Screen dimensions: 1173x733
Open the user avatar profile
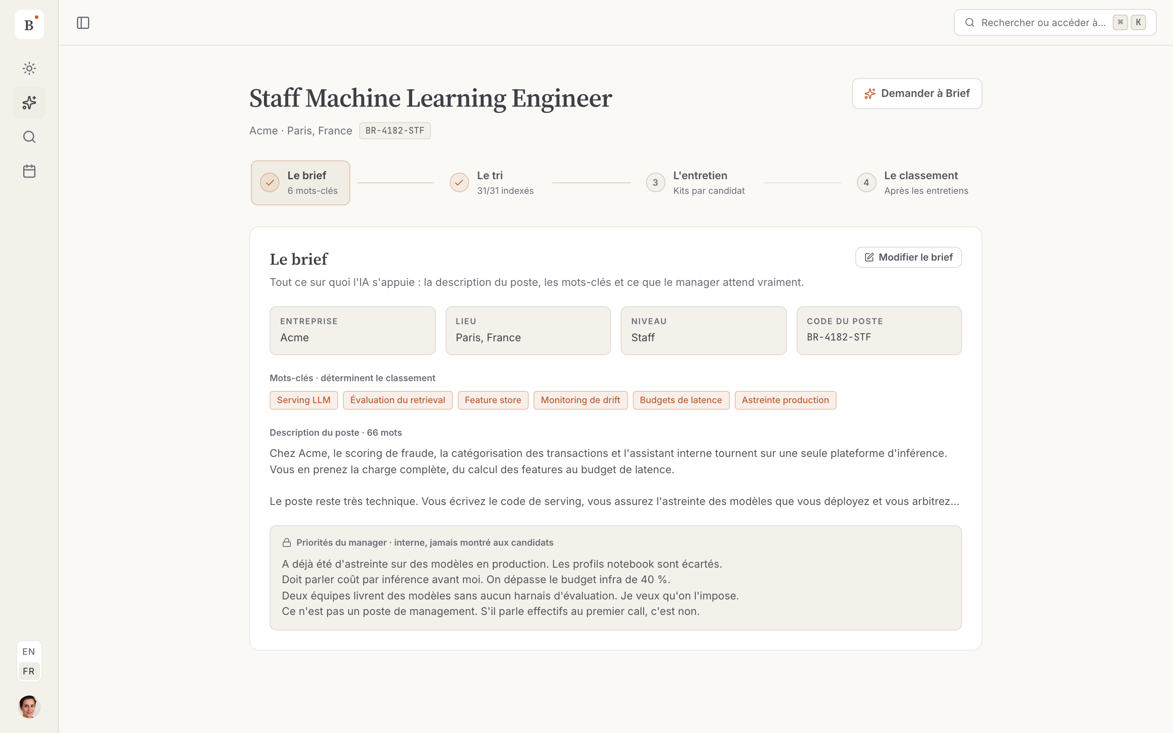[x=29, y=707]
